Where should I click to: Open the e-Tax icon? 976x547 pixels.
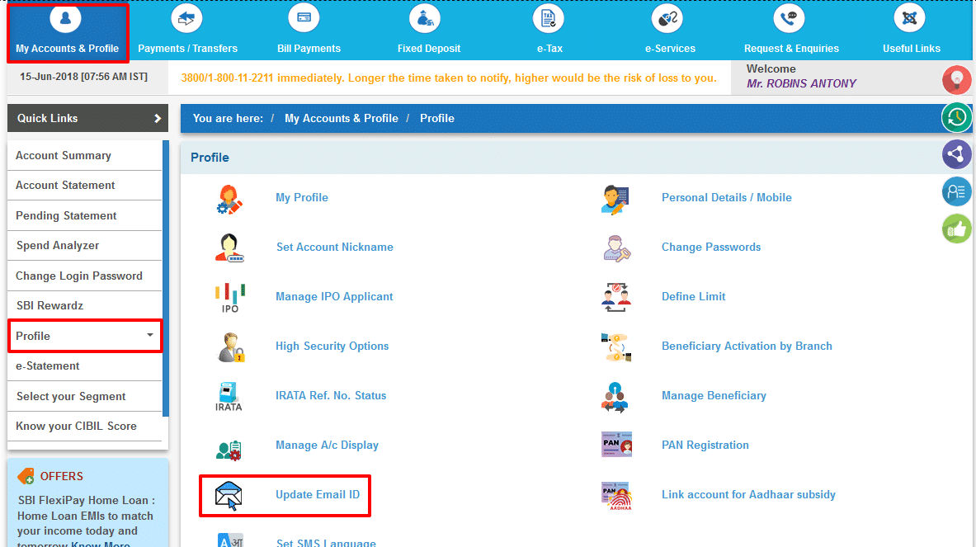[x=549, y=19]
